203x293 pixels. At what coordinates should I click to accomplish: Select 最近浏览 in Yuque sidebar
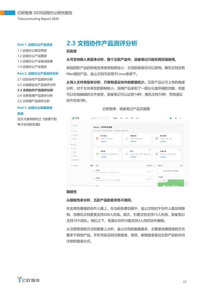pyautogui.click(x=75, y=160)
